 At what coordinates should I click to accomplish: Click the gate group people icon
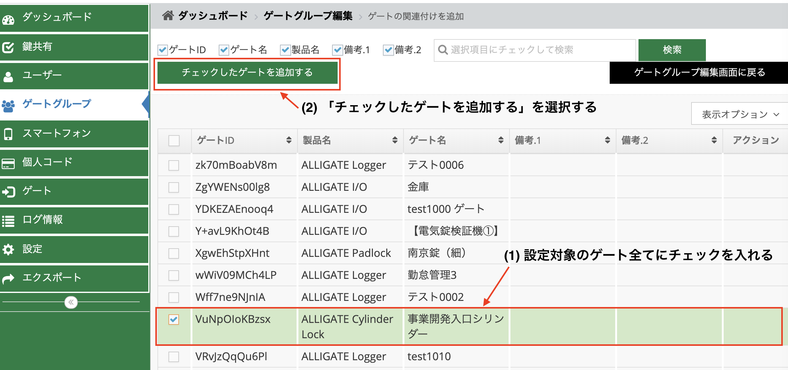[8, 105]
